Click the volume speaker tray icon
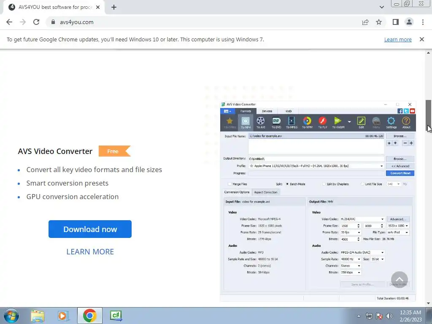The width and height of the screenshot is (432, 324). (x=389, y=316)
